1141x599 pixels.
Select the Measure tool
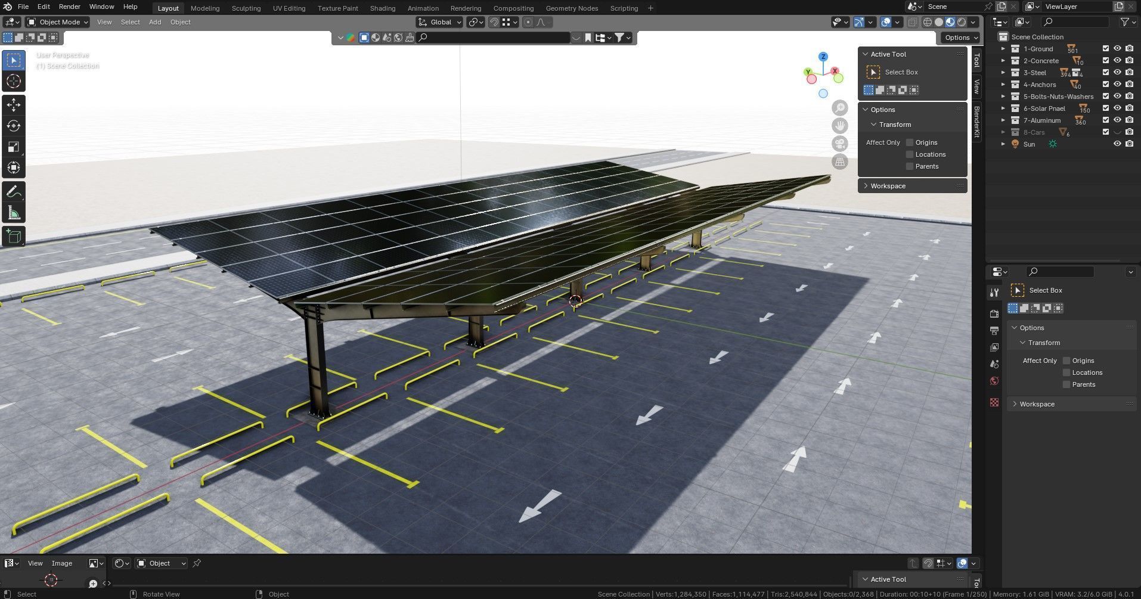click(14, 213)
